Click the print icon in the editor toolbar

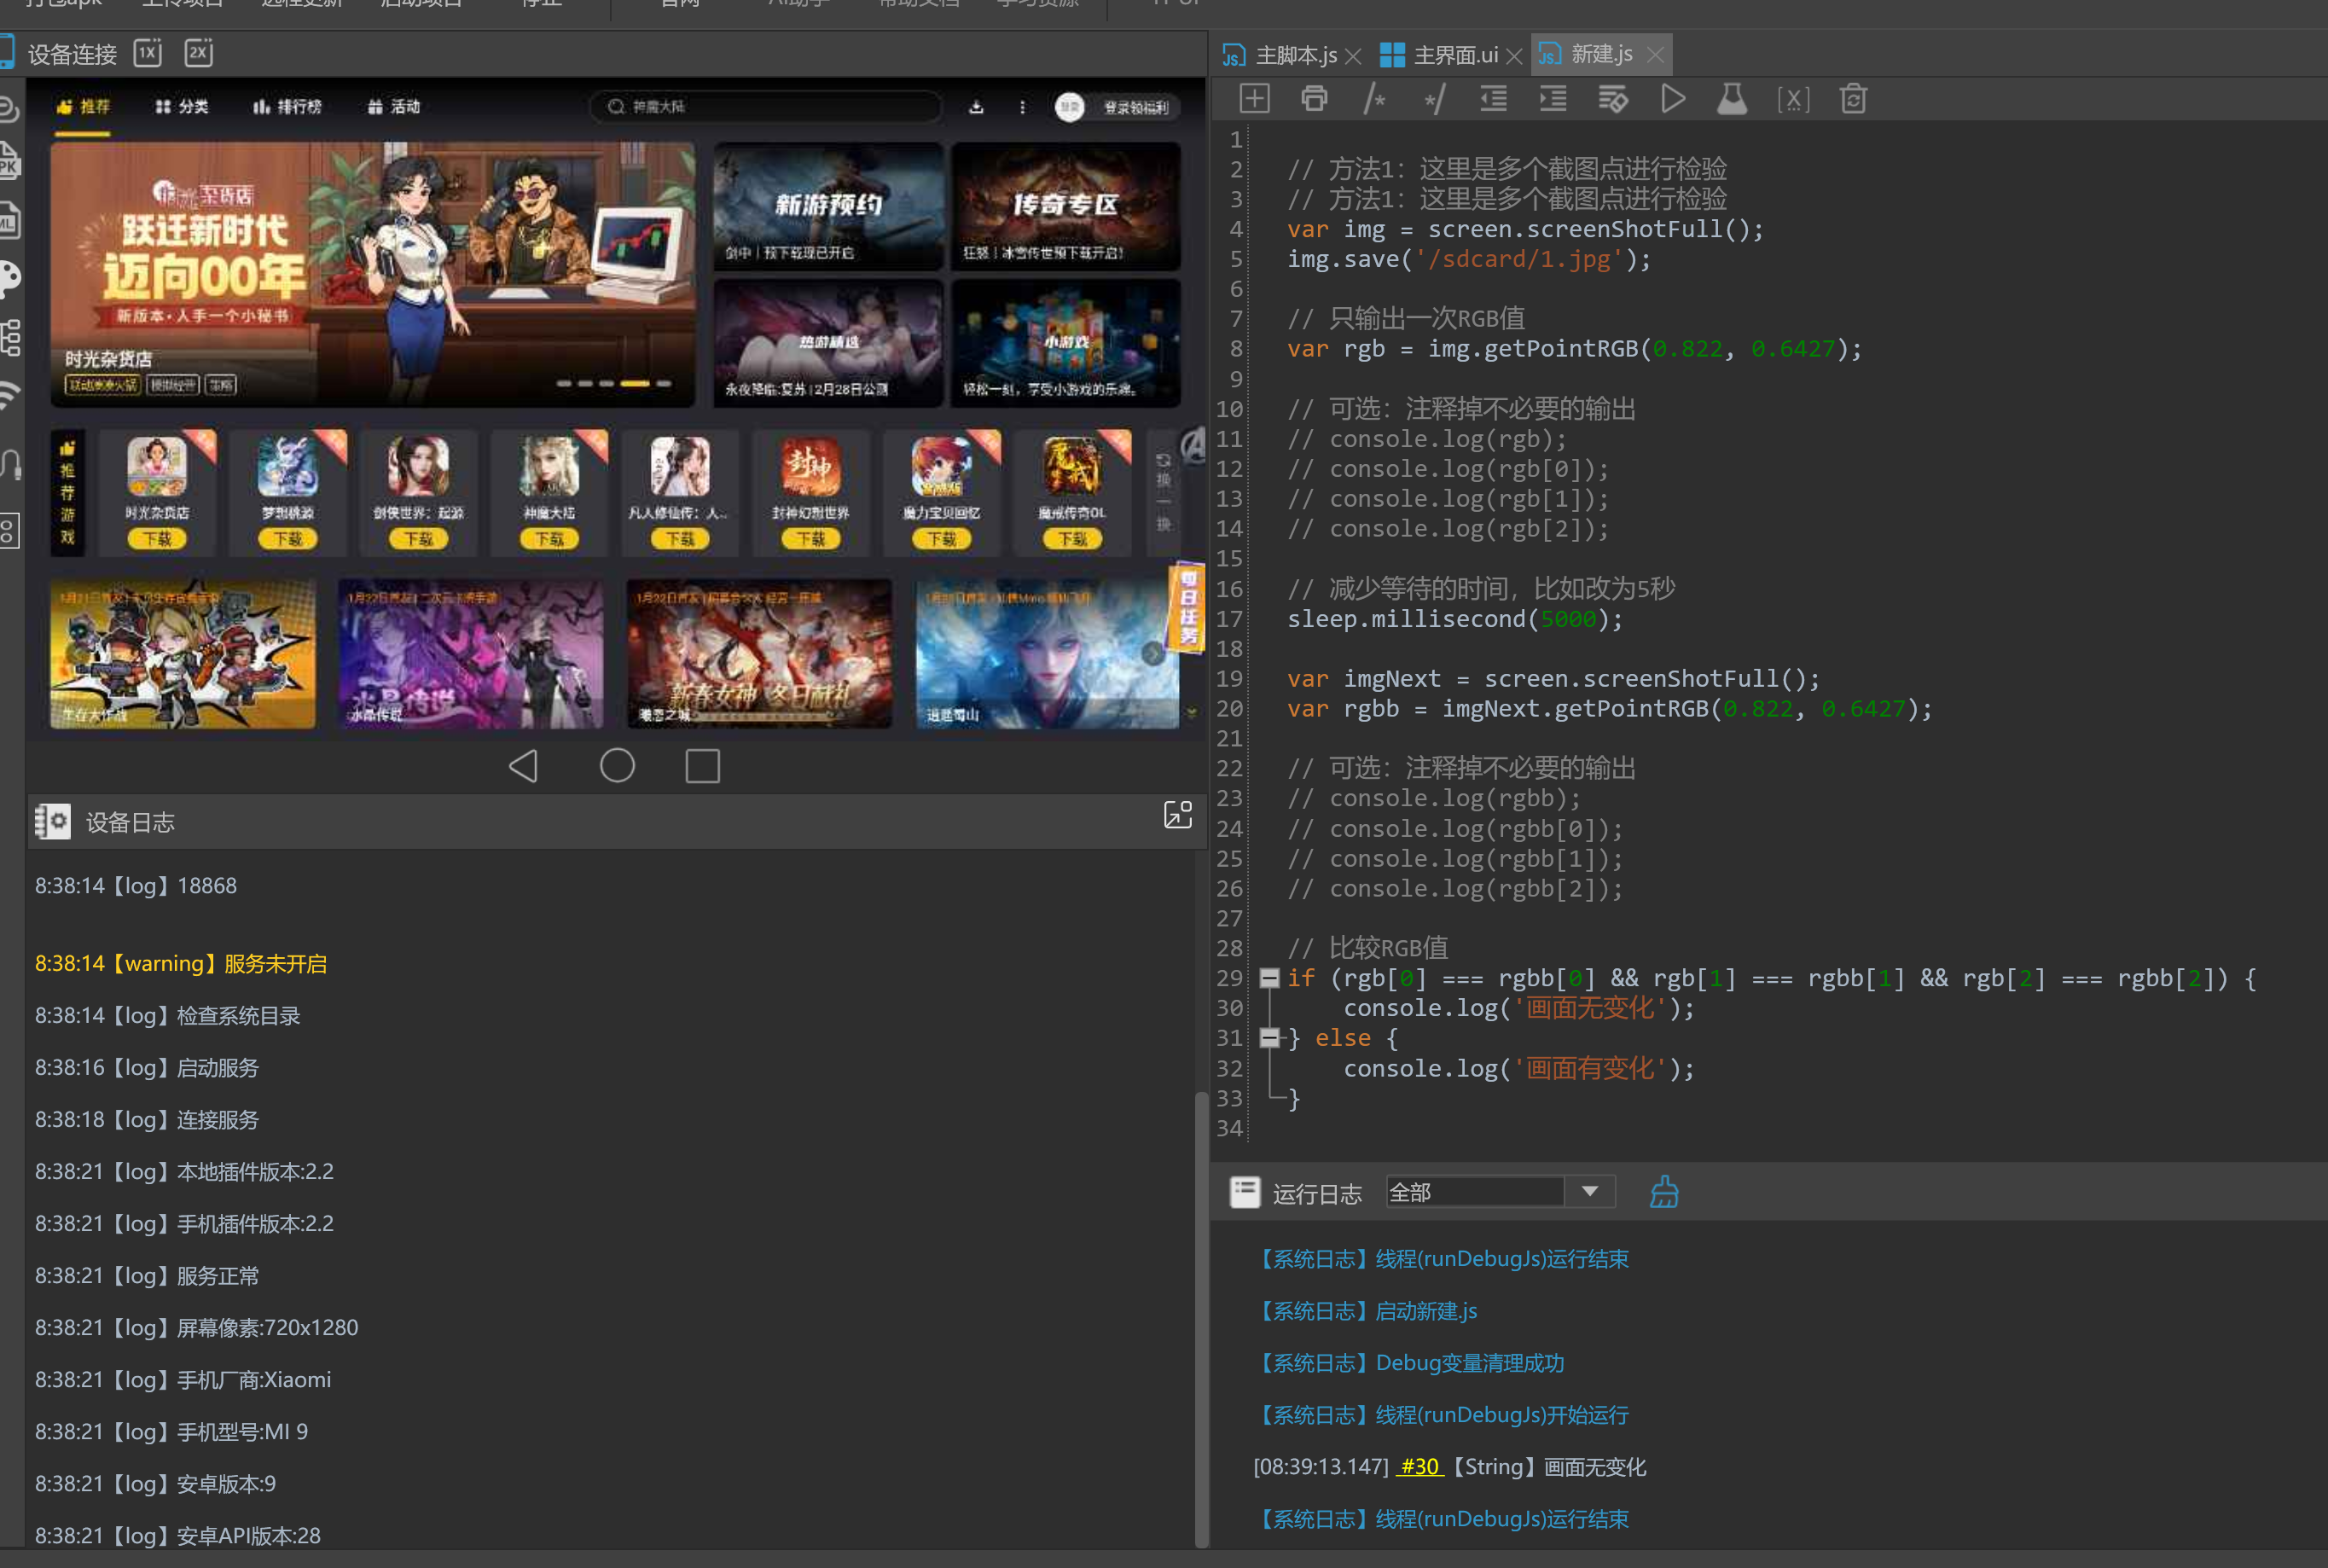click(x=1314, y=99)
